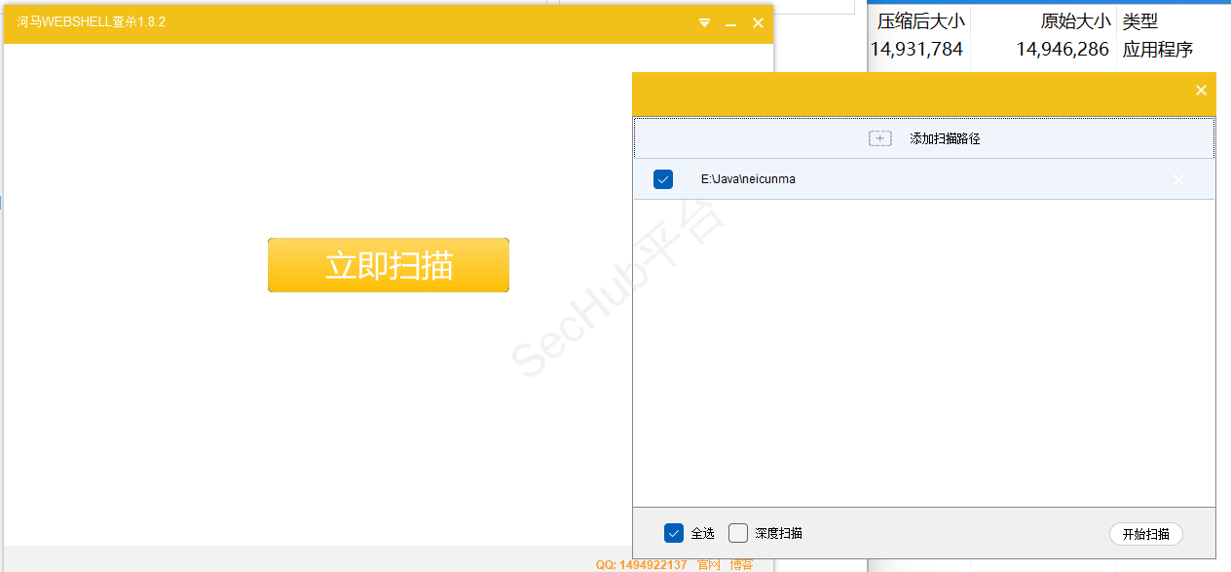The height and width of the screenshot is (572, 1231).
Task: Click the 添加扫描路径 label text
Action: tap(944, 138)
